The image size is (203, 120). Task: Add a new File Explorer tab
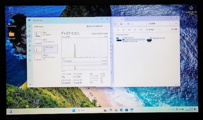pos(127,19)
